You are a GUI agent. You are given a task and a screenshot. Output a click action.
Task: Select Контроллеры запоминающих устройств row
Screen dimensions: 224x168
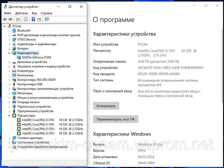pyautogui.click(x=45, y=89)
